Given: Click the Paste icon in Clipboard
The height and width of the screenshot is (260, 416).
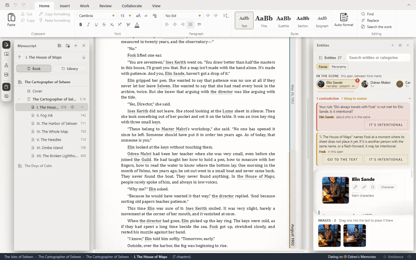Looking at the screenshot, I should tap(11, 20).
